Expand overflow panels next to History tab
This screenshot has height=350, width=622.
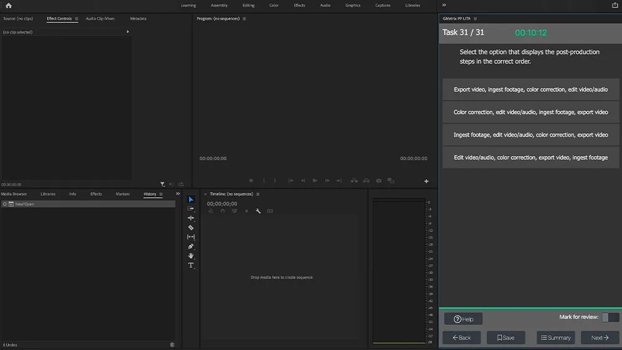(x=178, y=194)
